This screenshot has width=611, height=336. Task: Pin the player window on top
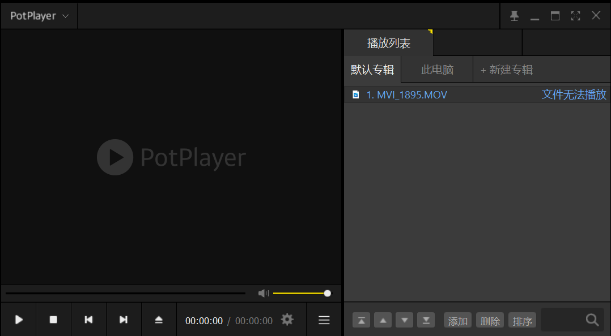pyautogui.click(x=515, y=16)
